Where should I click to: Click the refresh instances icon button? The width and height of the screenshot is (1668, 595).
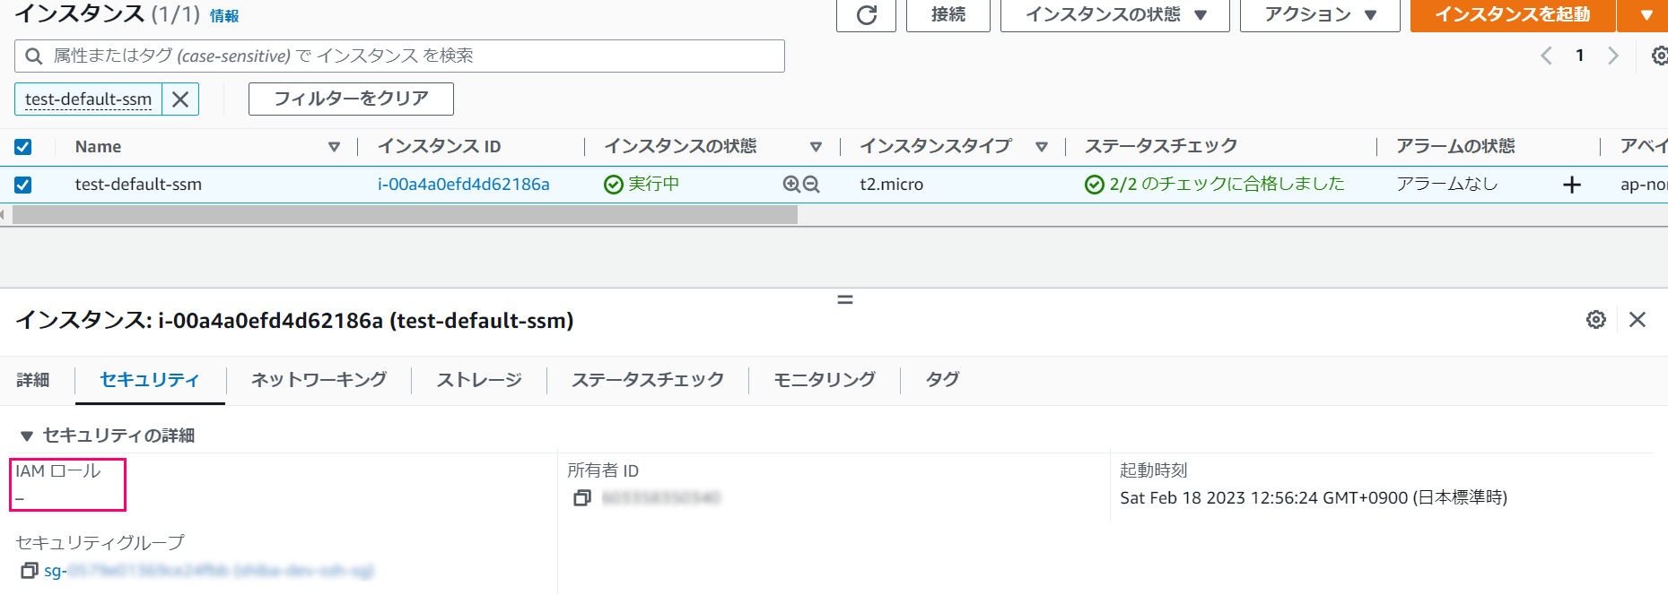tap(866, 15)
